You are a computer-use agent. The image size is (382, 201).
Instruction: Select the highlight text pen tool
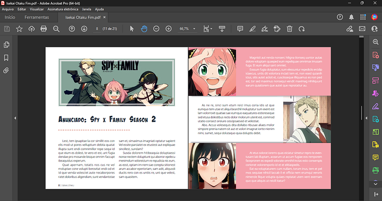[252, 29]
